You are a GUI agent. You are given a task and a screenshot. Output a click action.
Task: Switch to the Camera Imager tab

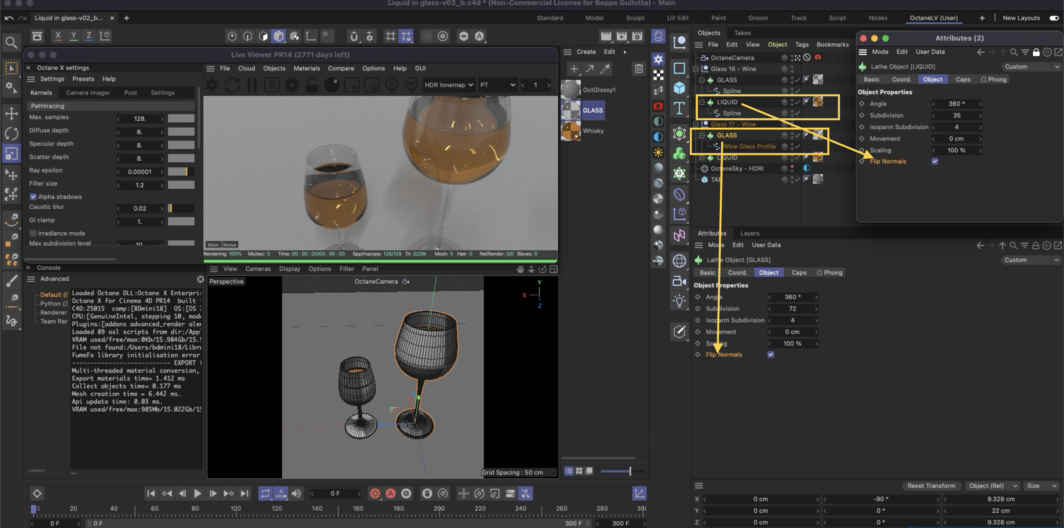[88, 93]
